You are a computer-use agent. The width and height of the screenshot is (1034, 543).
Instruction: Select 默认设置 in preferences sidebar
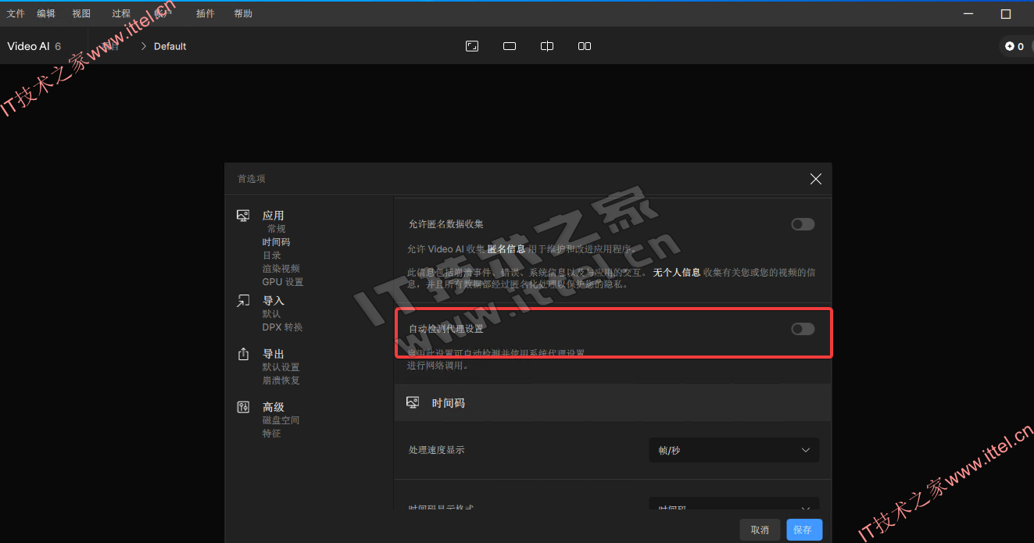[x=281, y=367]
